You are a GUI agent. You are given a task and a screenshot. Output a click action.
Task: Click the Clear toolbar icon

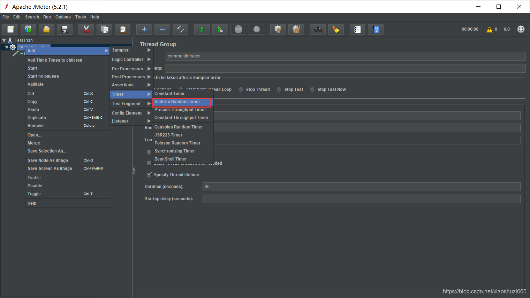coord(278,29)
